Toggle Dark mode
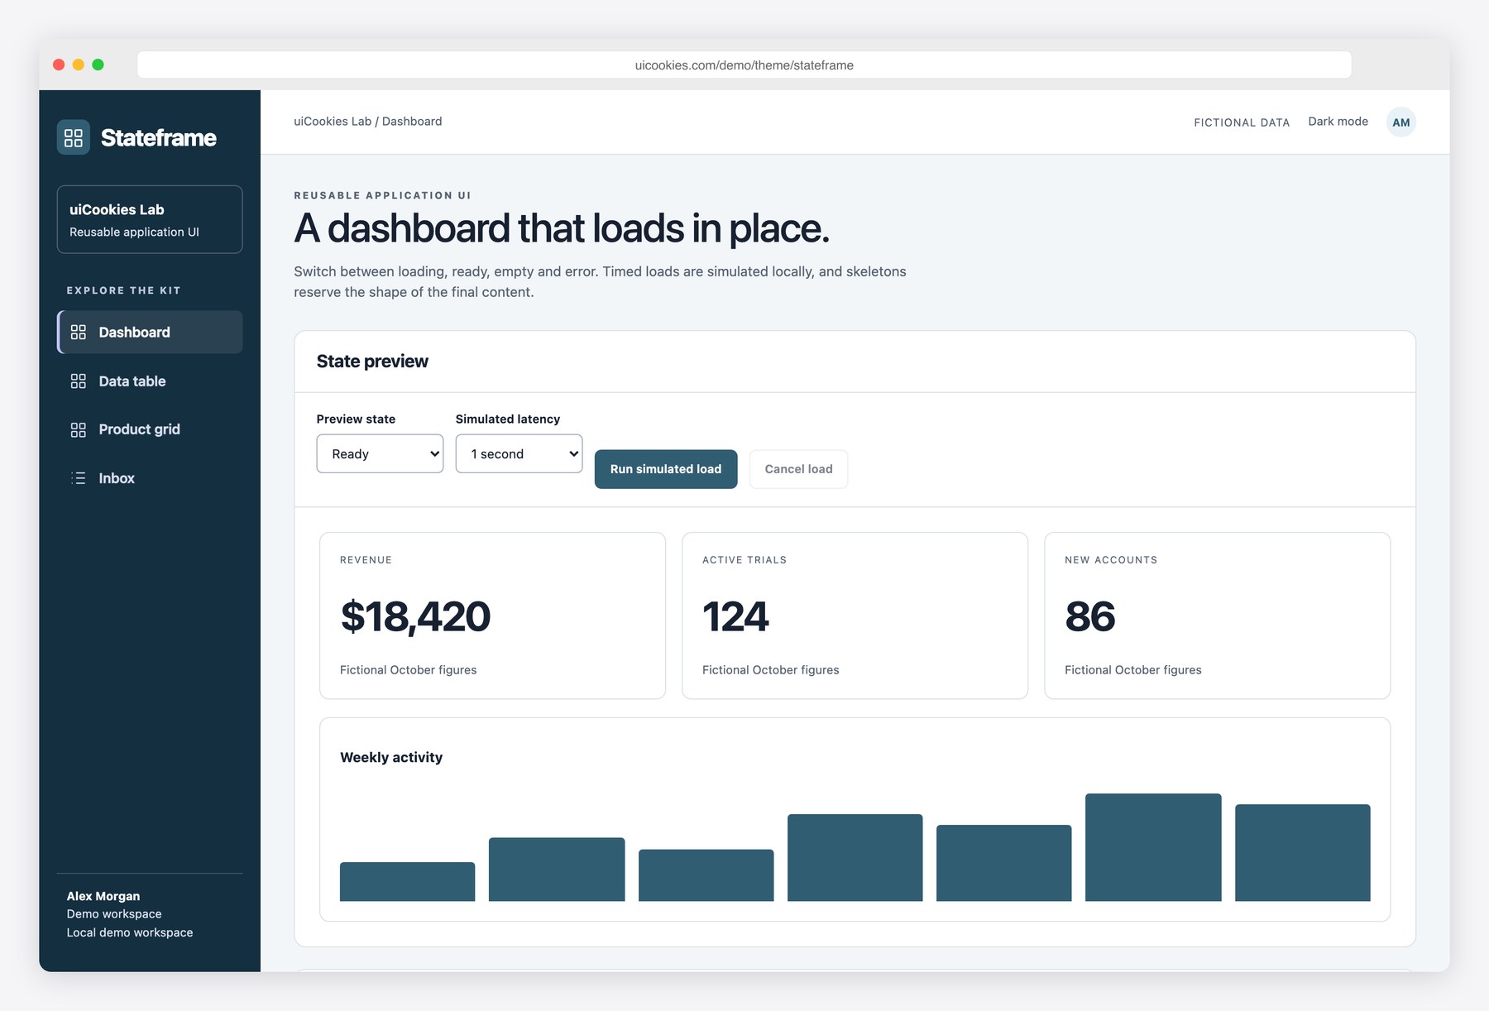Viewport: 1489px width, 1011px height. [1338, 122]
